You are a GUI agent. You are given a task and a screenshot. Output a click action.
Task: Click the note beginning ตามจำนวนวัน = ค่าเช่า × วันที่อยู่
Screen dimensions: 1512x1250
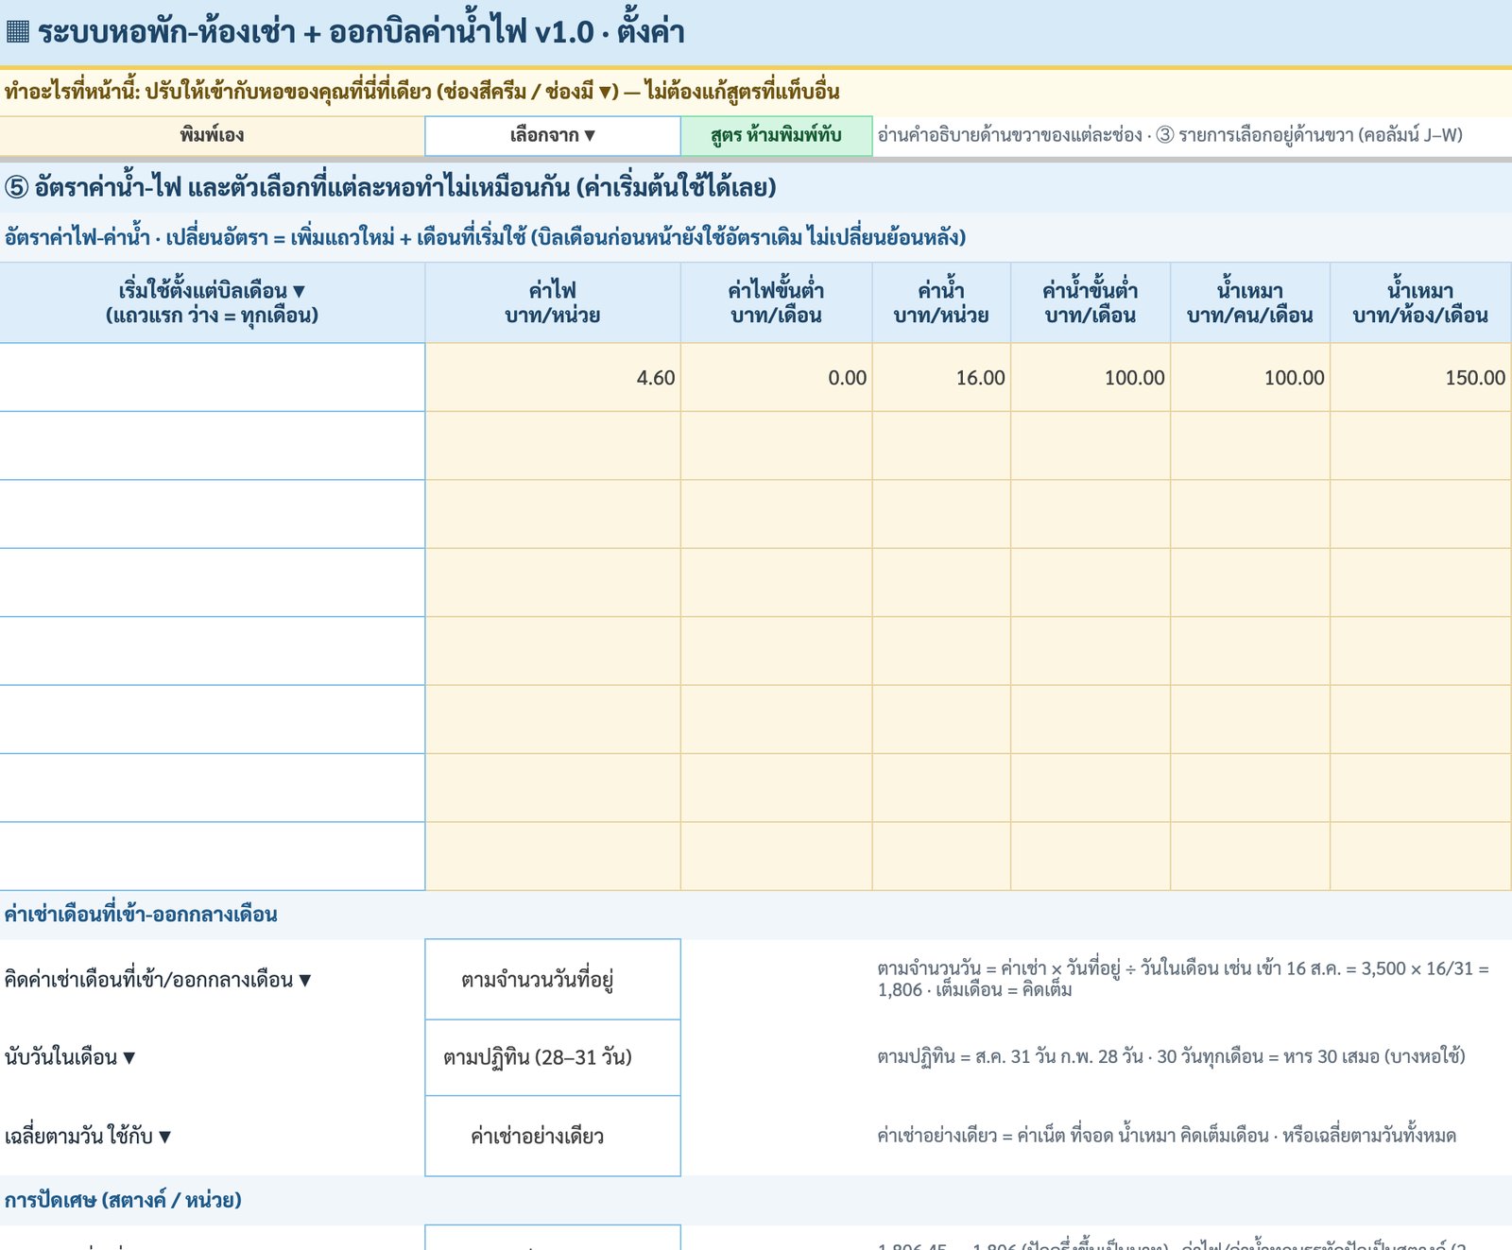(x=1183, y=979)
